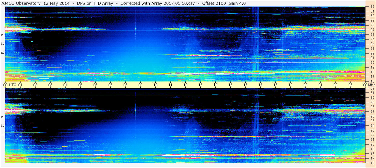Viewport: 376px width, 168px height.
Task: Select the 07 hour mark on time axis
Action: [110, 85]
